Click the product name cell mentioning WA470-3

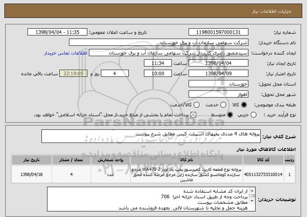187,174
